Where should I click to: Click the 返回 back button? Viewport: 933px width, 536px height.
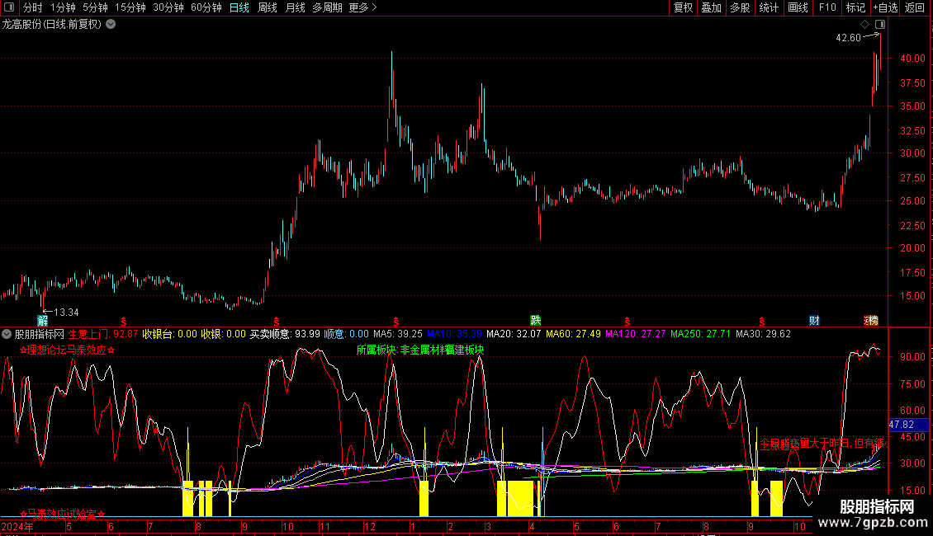[x=915, y=7]
